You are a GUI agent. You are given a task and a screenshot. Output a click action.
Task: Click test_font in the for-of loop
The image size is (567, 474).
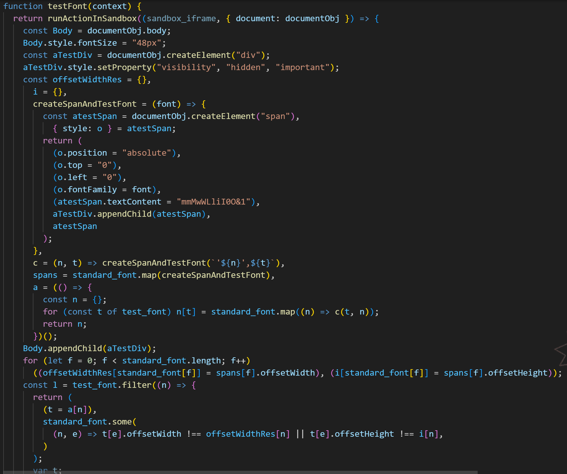[144, 312]
